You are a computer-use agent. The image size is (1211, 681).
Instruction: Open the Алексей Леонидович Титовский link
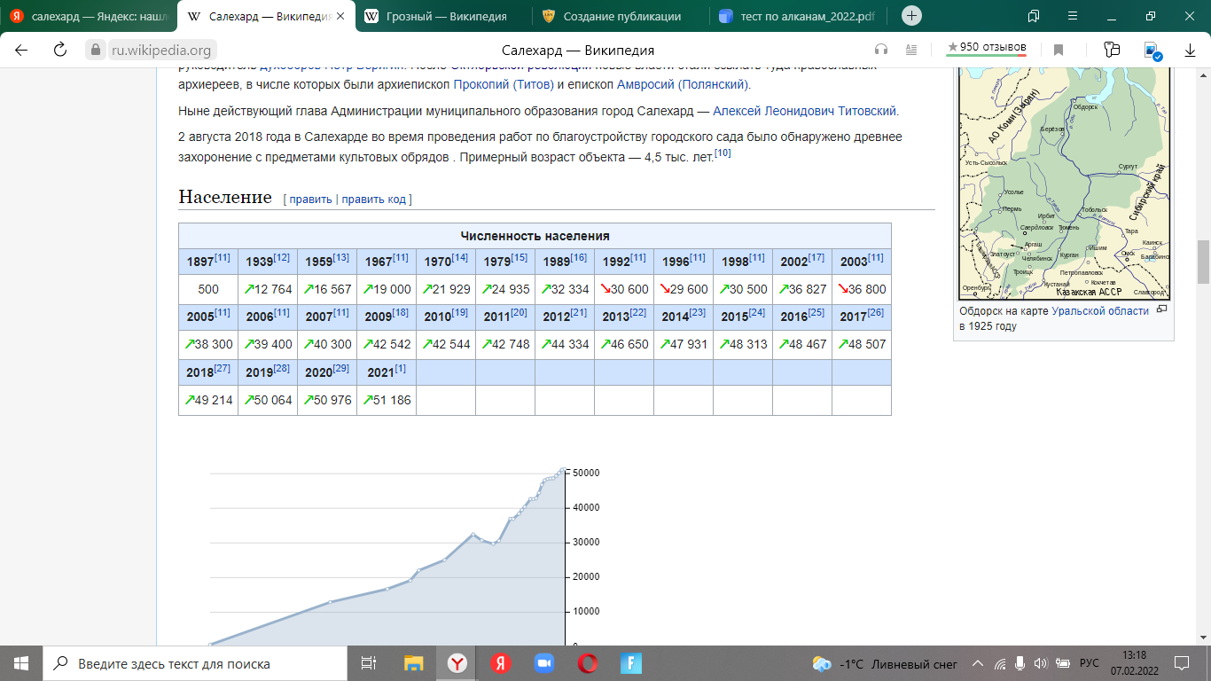[804, 111]
